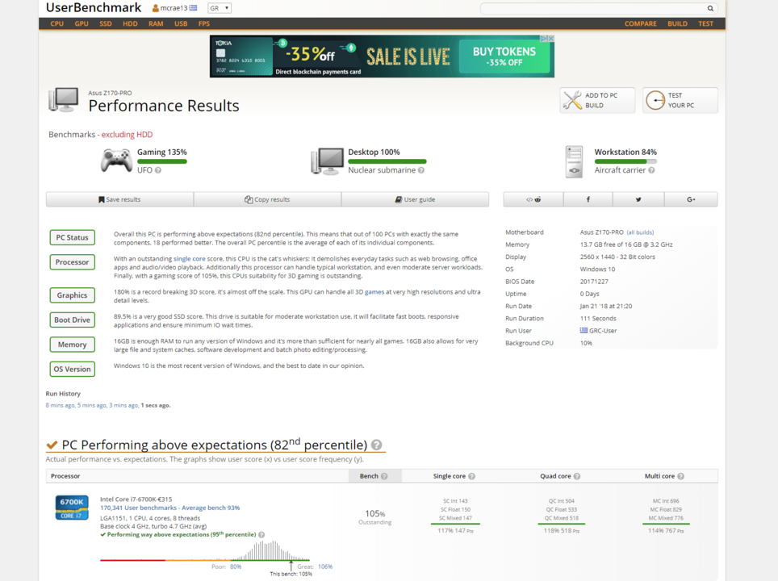
Task: Click the Desktop 100% progress bar
Action: (x=387, y=161)
